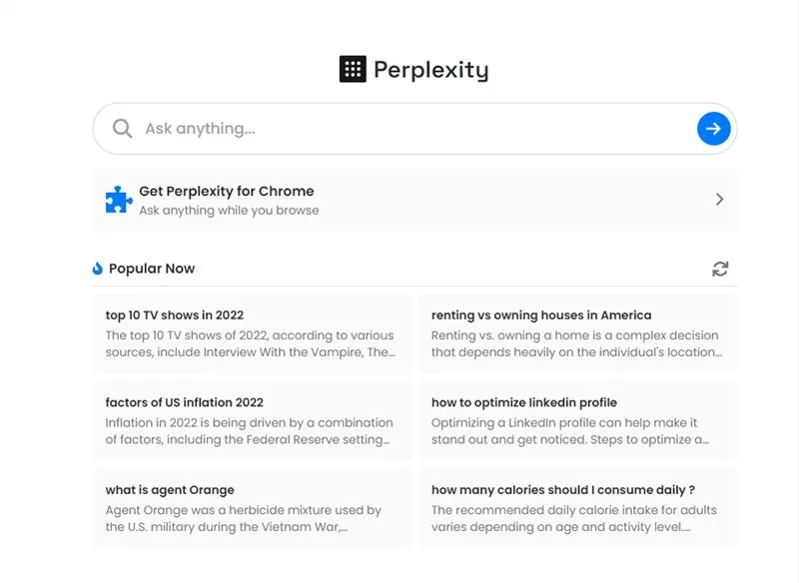Click the LinkedIn profile optimization description snippet

pyautogui.click(x=570, y=431)
